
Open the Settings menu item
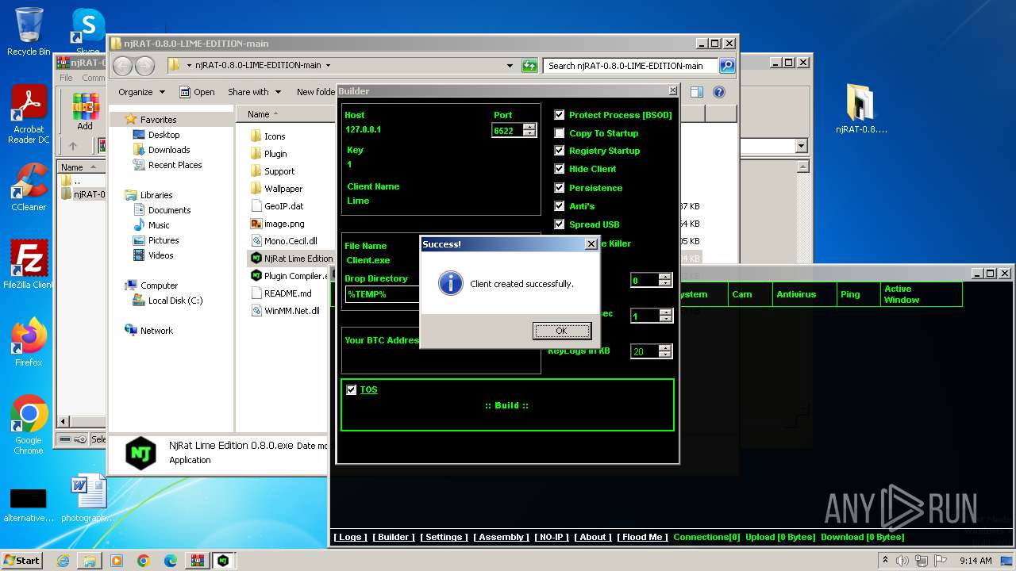444,537
